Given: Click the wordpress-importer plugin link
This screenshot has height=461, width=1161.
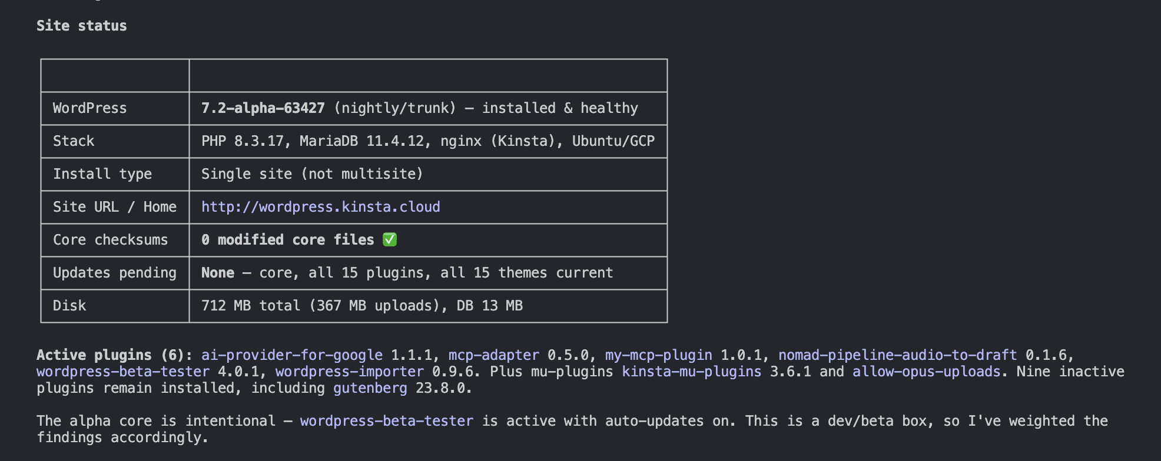Looking at the screenshot, I should point(350,372).
